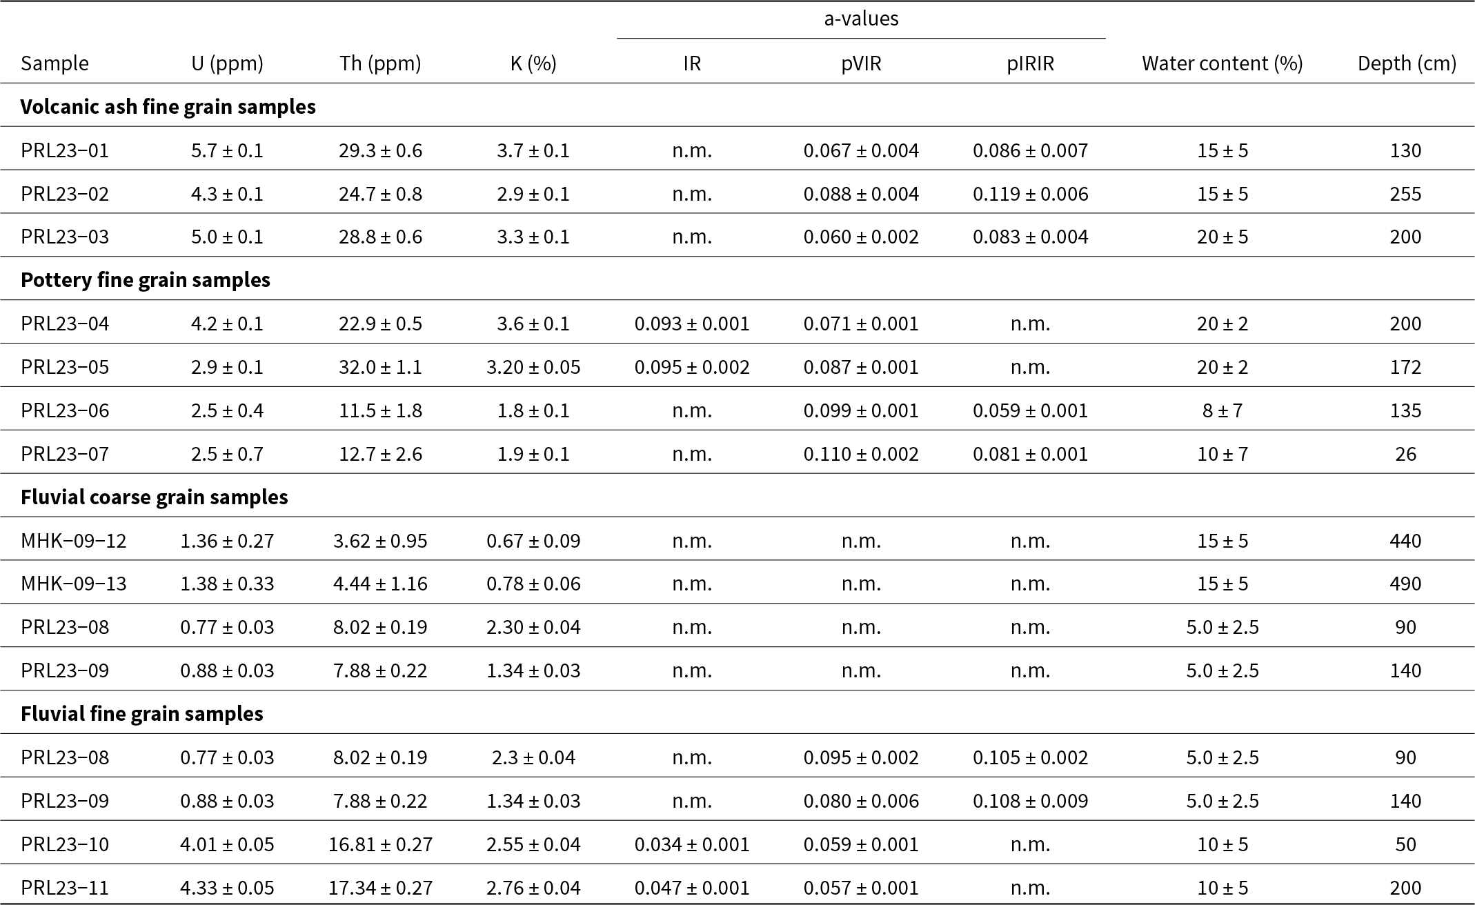Select the "Depth (cm)" column header

pos(1407,63)
